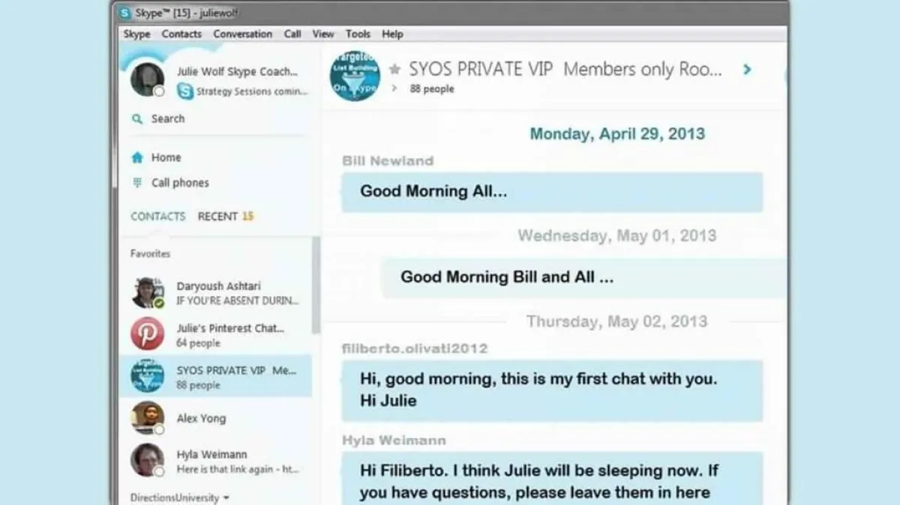The image size is (900, 505).
Task: Click Daryoush Ashtari contact avatar
Action: click(x=147, y=292)
